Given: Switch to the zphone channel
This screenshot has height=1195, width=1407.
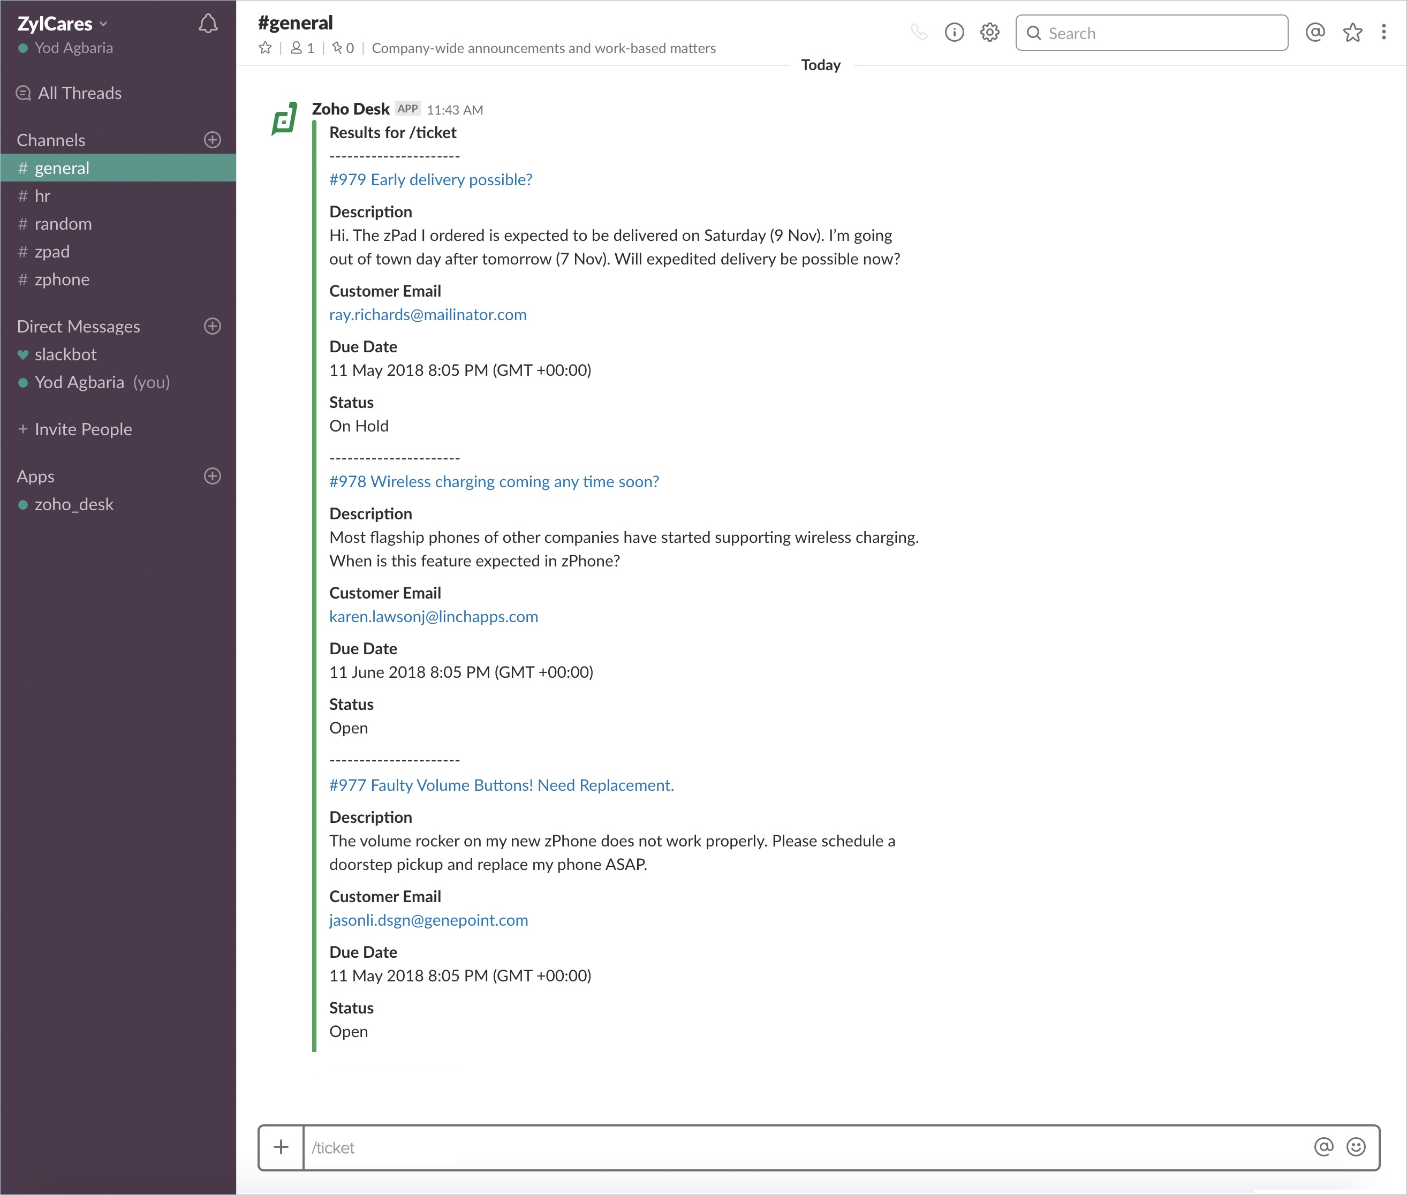Looking at the screenshot, I should pos(62,279).
